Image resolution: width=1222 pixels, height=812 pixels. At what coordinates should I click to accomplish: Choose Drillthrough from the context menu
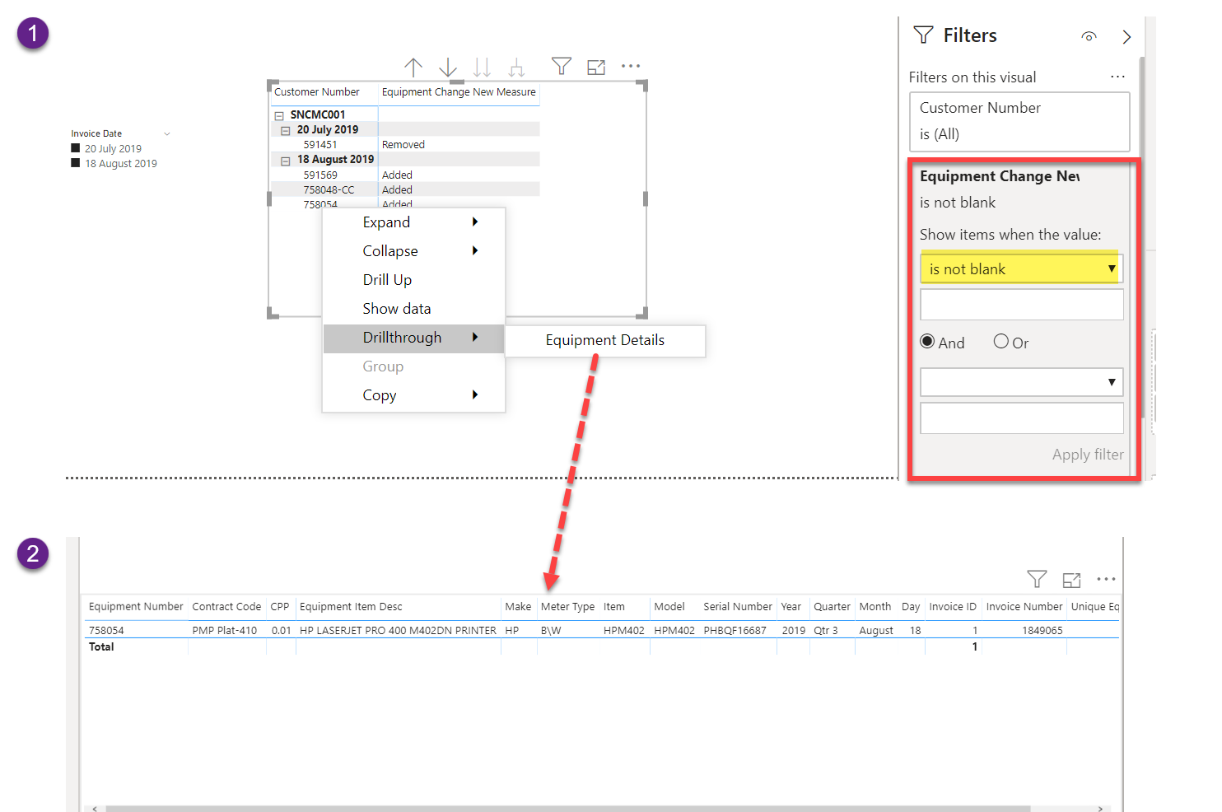402,338
